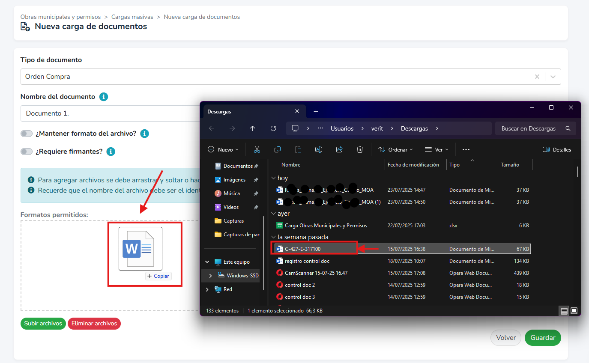Open the Ordenar dropdown menu
589x363 pixels.
(396, 149)
